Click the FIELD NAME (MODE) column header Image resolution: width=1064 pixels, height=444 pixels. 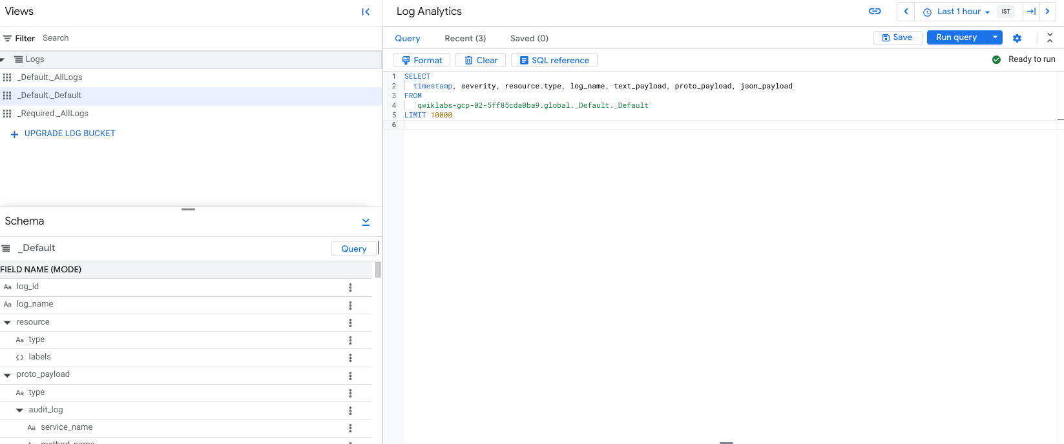pos(41,270)
